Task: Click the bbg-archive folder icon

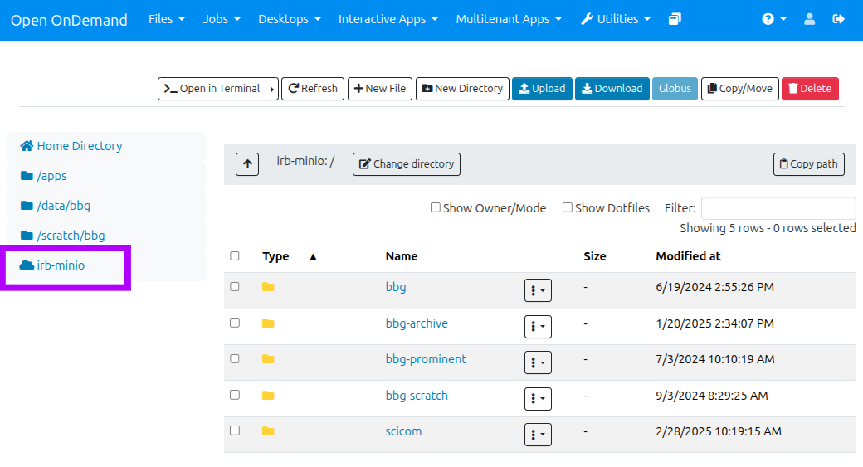Action: tap(268, 323)
